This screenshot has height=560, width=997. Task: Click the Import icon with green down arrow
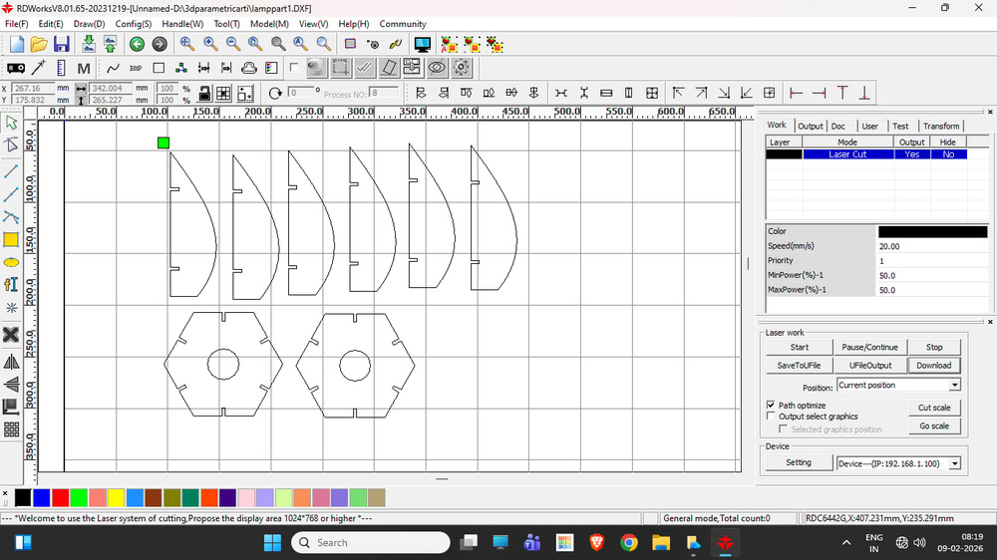point(89,44)
